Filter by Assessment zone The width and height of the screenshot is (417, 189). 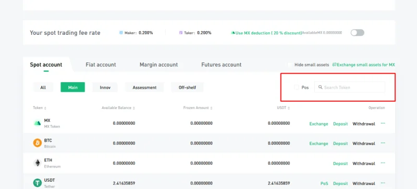pyautogui.click(x=144, y=87)
